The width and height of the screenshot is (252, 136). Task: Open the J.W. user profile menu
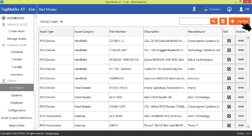pyautogui.click(x=245, y=9)
